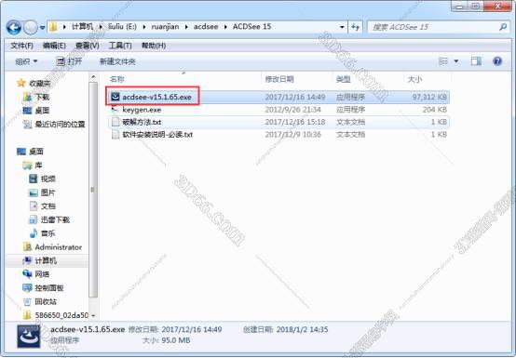Click 新建文件夹 to create a folder
516x358 pixels.
(x=117, y=61)
